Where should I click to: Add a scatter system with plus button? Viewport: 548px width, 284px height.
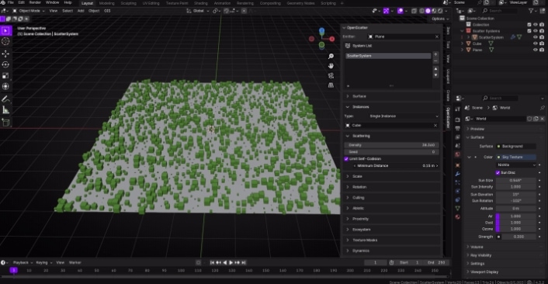coord(435,54)
